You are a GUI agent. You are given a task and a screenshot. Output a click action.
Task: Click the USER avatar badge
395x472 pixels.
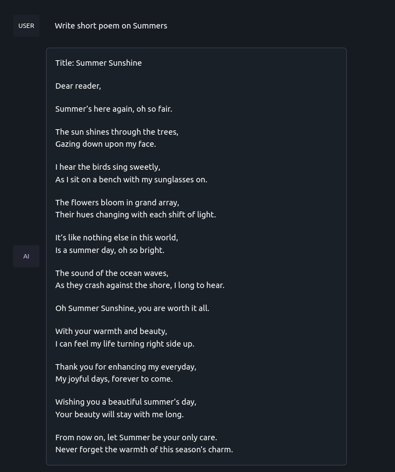point(26,26)
